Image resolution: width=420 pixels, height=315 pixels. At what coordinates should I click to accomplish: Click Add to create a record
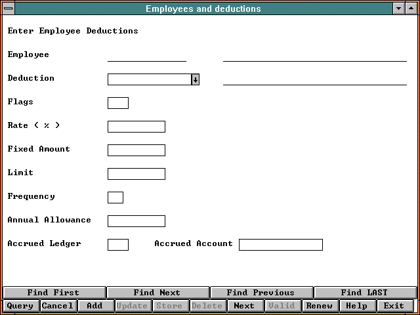(x=95, y=306)
